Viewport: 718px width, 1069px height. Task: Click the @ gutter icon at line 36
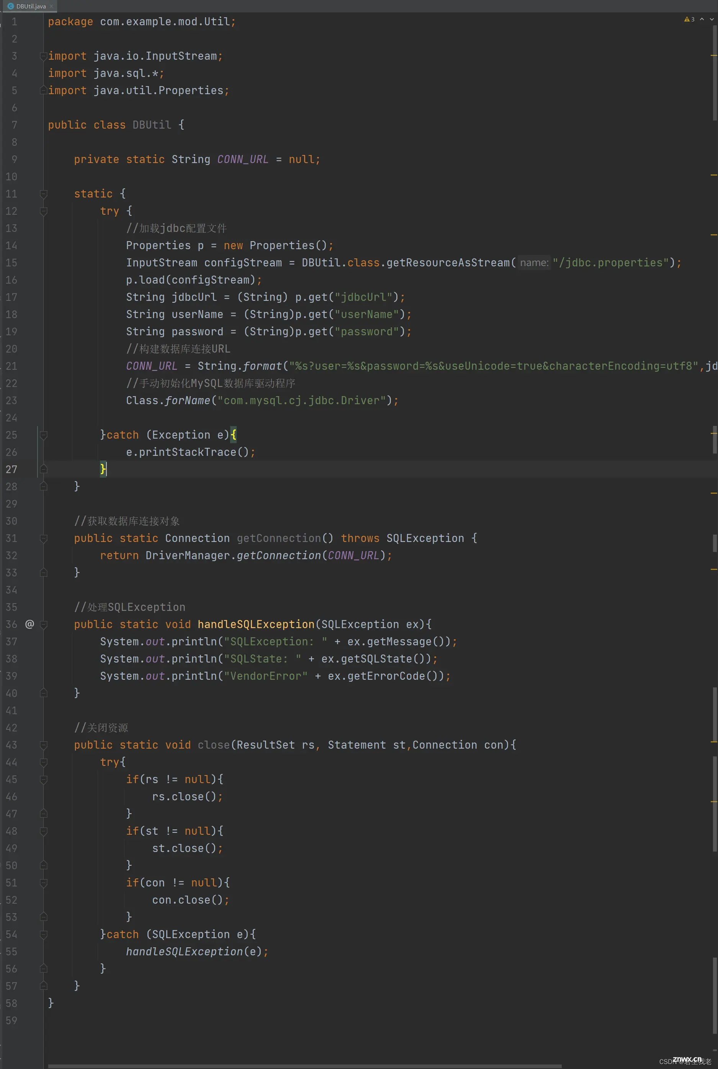click(x=29, y=624)
